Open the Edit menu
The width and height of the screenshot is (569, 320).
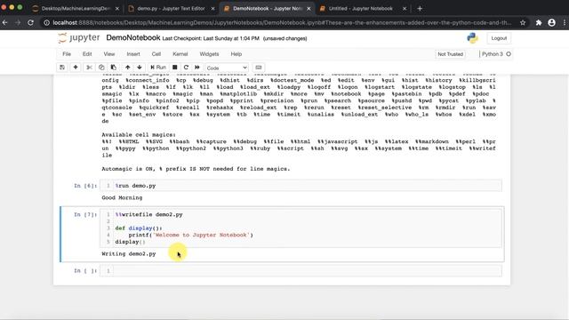[87, 54]
